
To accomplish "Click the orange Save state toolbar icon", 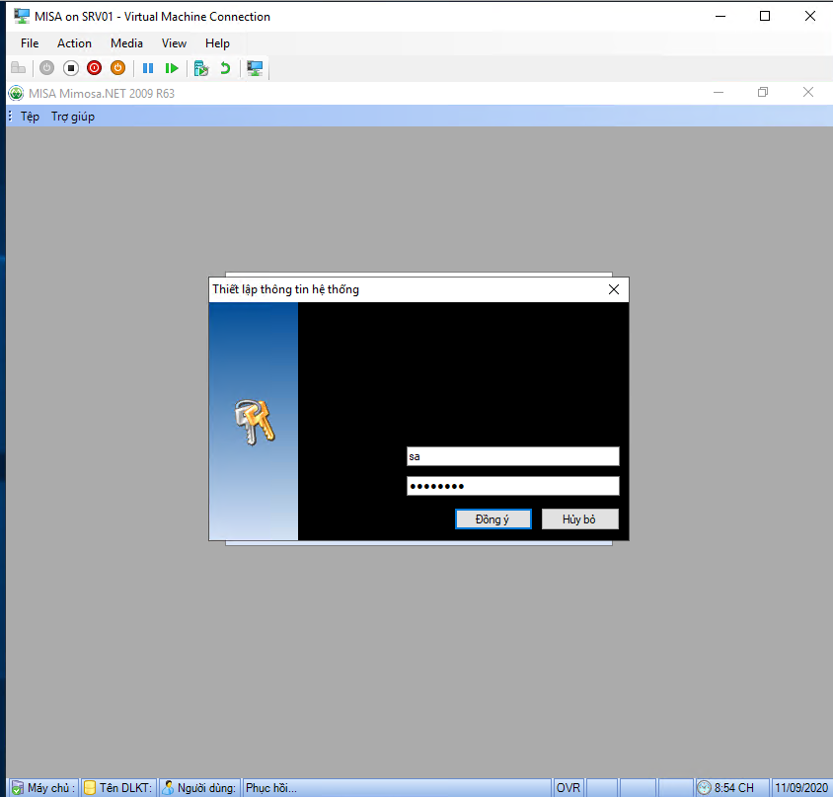I will 117,68.
